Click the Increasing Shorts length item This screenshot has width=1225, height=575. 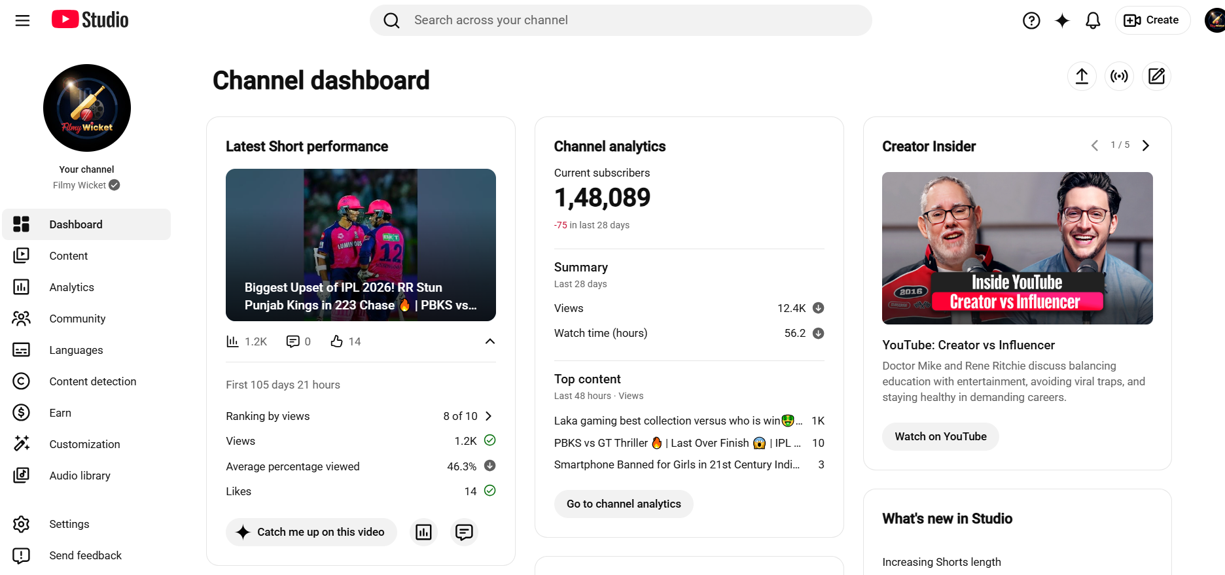942,562
